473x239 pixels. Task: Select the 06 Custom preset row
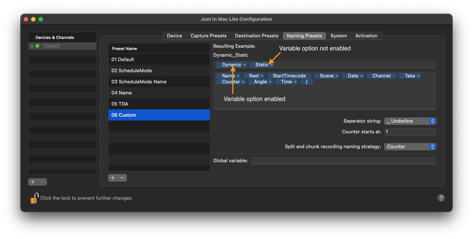159,115
